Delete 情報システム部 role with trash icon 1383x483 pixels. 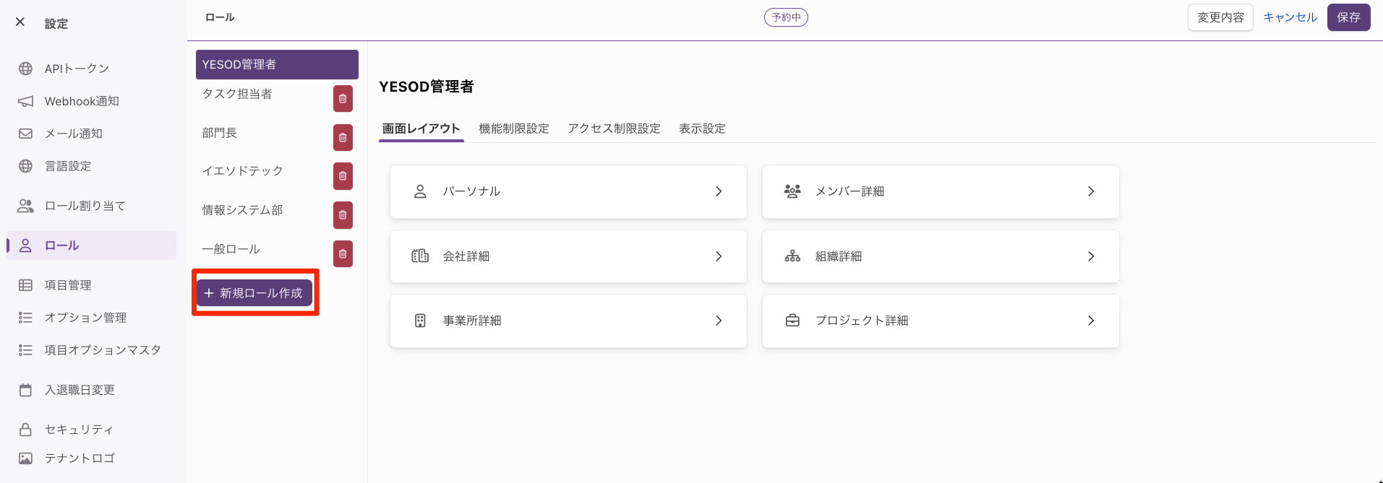(x=343, y=215)
